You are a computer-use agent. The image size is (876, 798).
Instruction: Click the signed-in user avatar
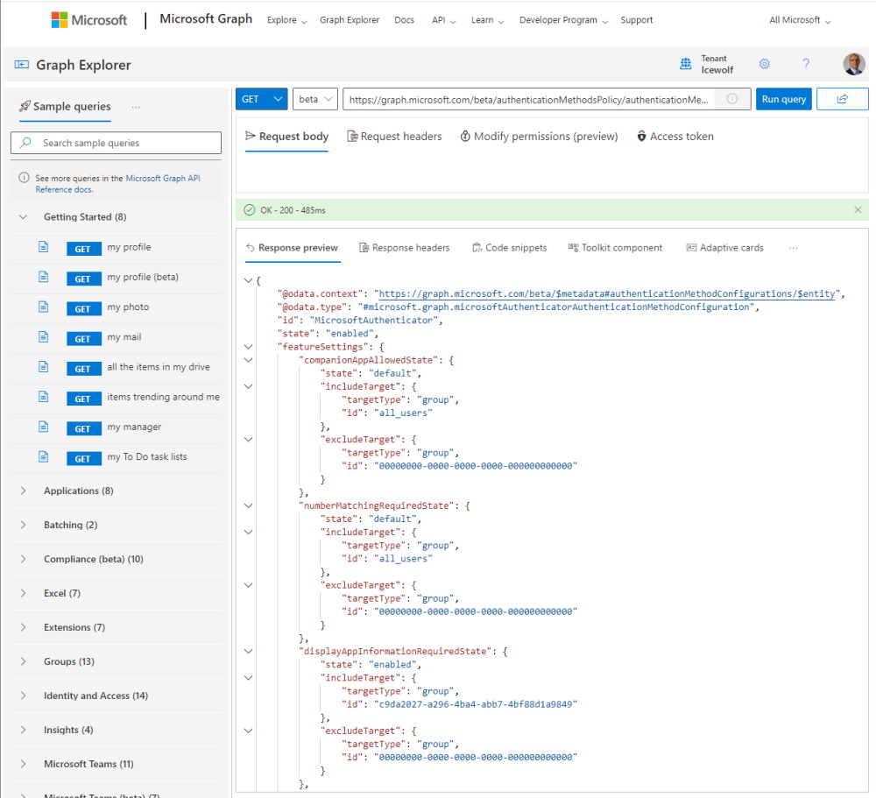point(853,63)
